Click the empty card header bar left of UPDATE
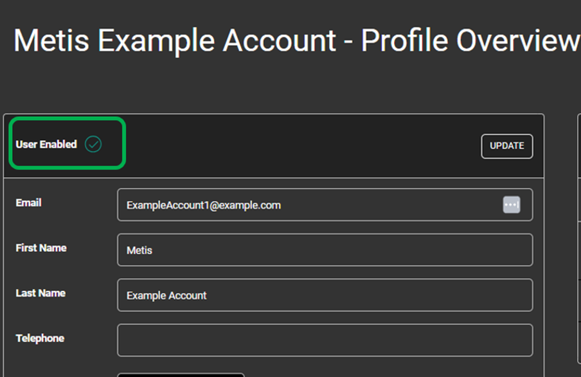Screen dimensions: 581x377 click(303, 146)
